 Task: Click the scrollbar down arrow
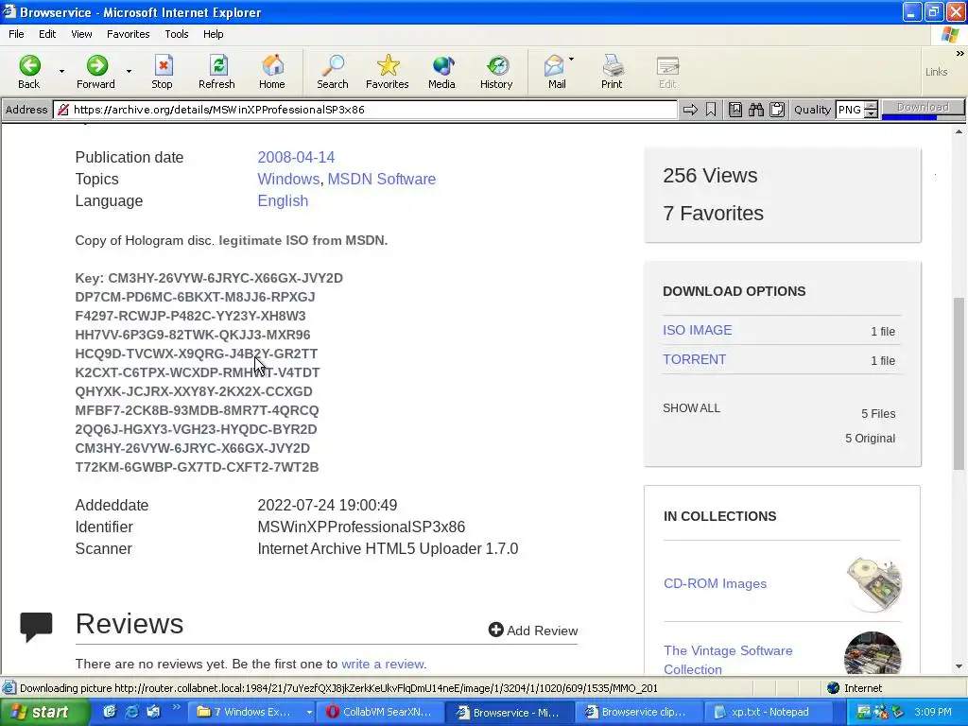tap(959, 666)
